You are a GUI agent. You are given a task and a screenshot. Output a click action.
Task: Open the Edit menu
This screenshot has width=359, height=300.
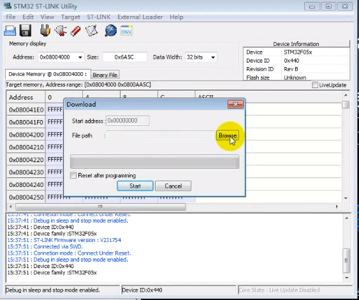[28, 17]
